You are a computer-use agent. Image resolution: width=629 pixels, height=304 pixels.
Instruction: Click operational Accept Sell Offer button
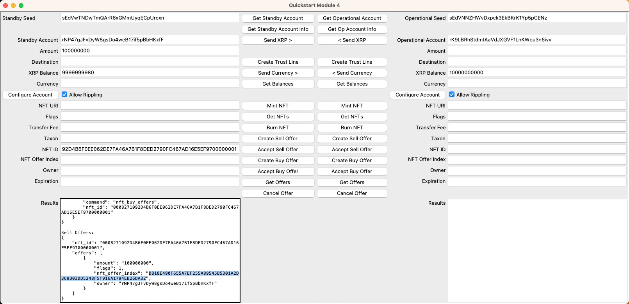352,150
